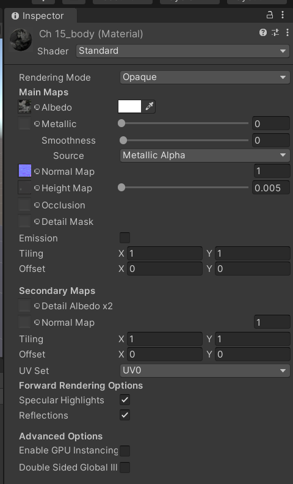The width and height of the screenshot is (293, 484).
Task: Open the Normal Map texture picker circle
Action: 37,171
